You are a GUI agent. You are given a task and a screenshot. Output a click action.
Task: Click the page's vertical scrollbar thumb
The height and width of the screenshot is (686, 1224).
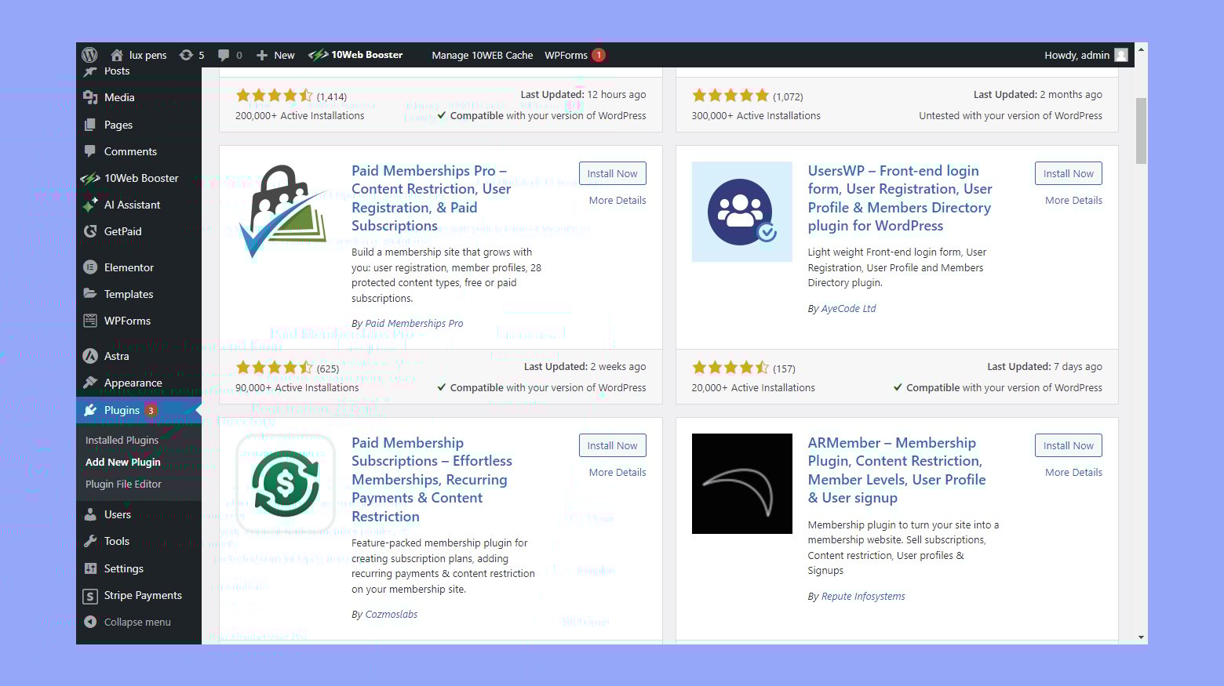point(1141,130)
